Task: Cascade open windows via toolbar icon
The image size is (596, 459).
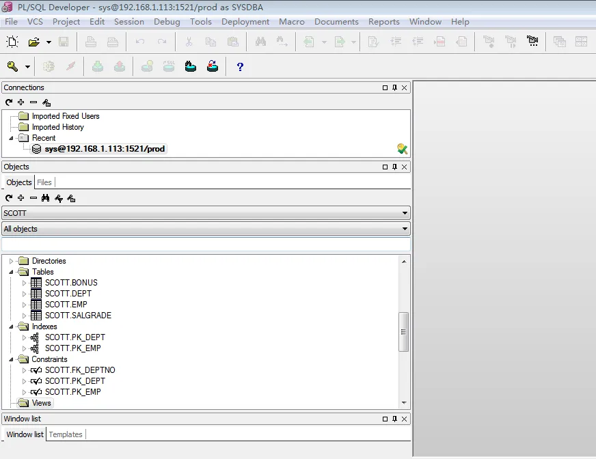Action: (560, 42)
